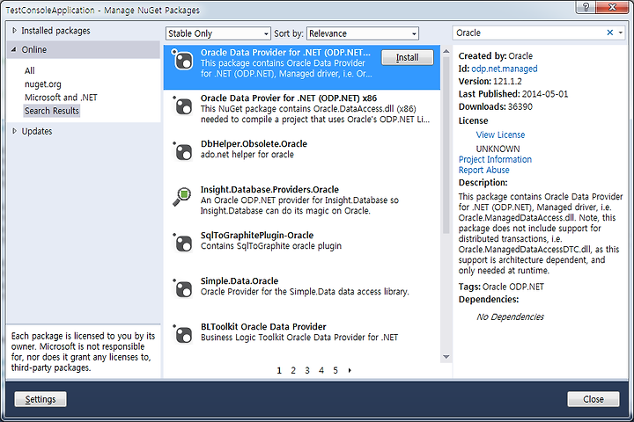Click the Downloads 36390 value
Image resolution: width=634 pixels, height=422 pixels.
(x=520, y=106)
